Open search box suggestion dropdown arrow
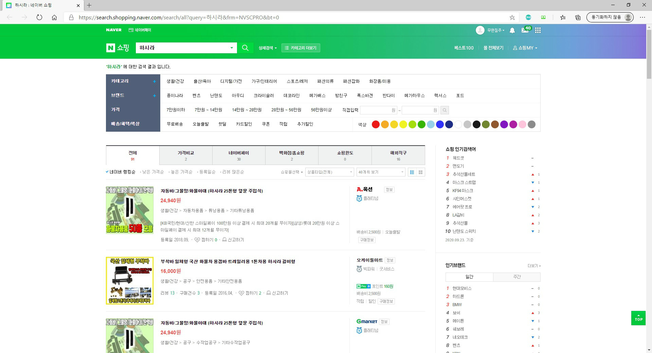The width and height of the screenshot is (652, 353). click(232, 48)
